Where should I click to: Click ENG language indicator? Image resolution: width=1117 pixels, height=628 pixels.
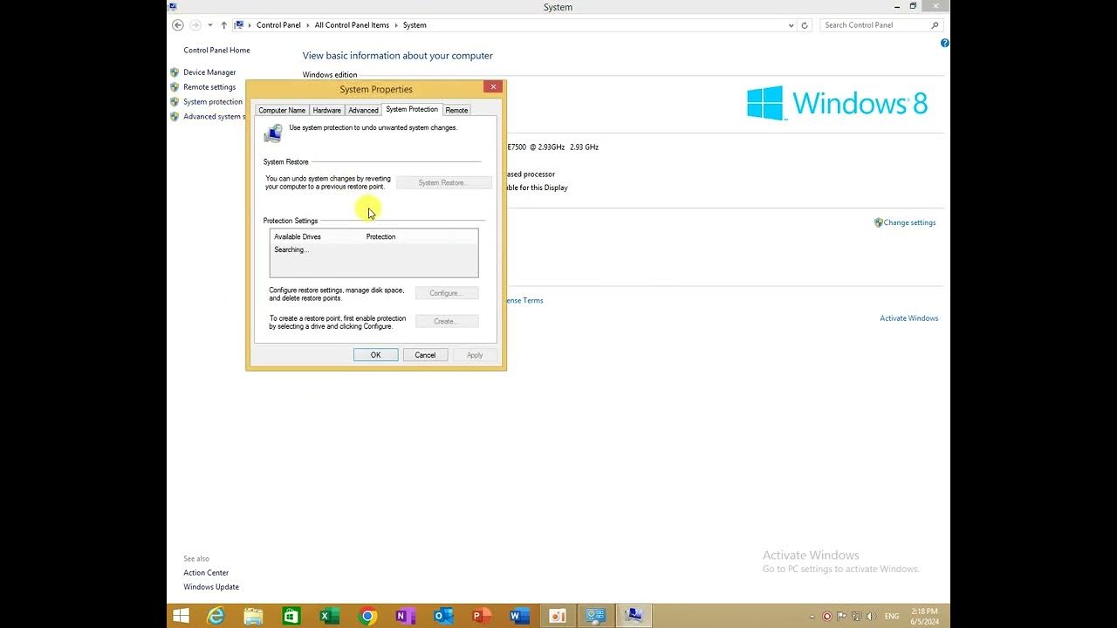(892, 617)
